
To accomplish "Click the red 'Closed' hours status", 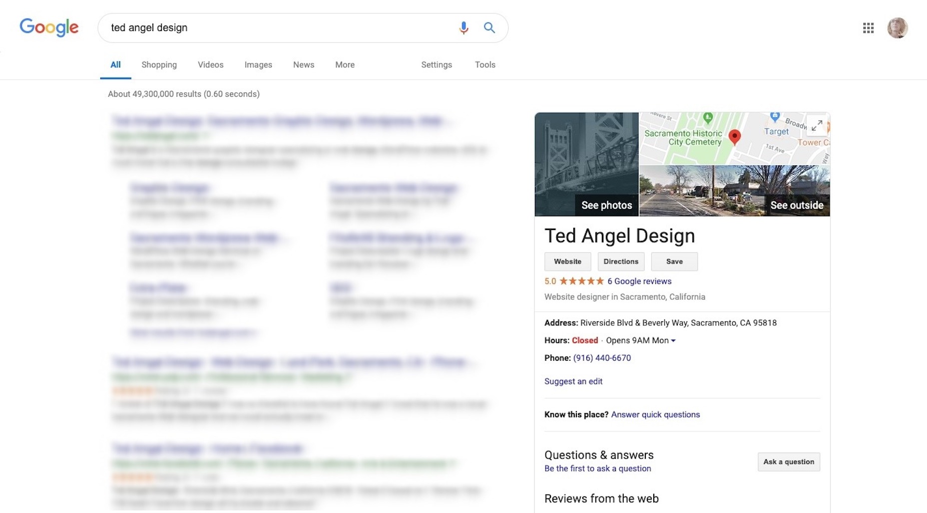I will coord(585,340).
